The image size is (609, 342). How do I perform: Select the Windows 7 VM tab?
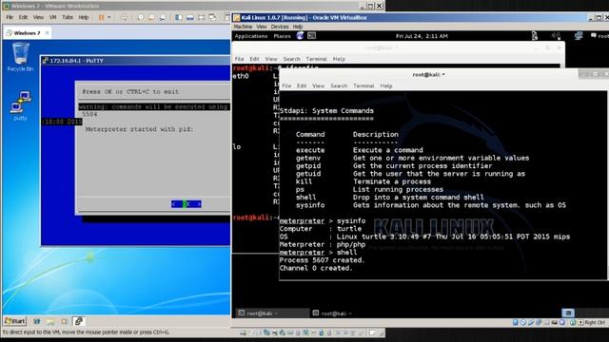[x=28, y=33]
